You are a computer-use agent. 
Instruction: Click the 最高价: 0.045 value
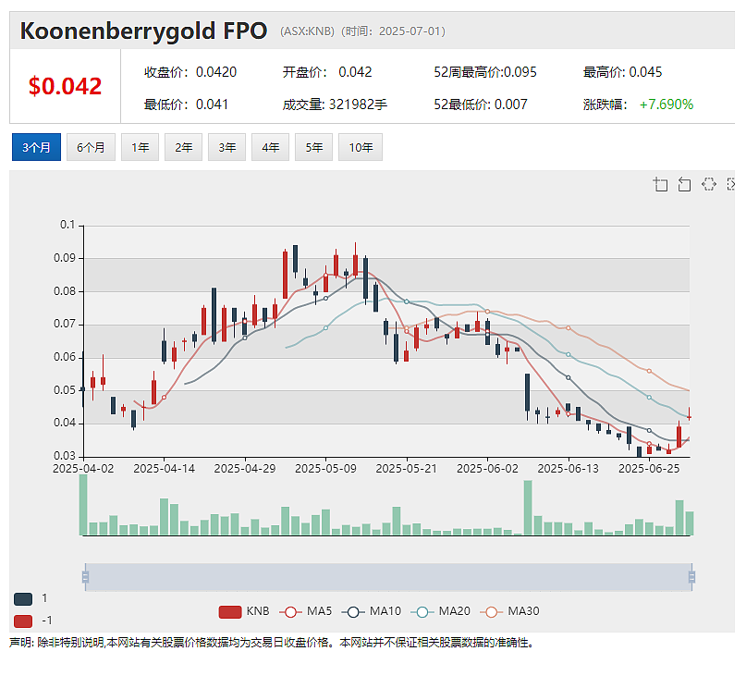point(623,72)
